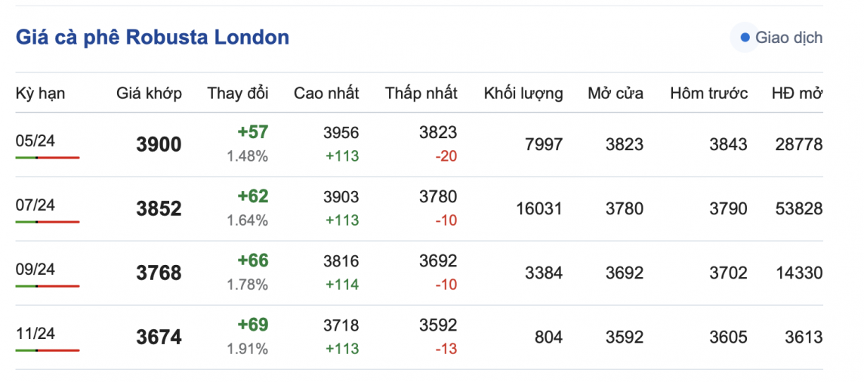Click the Cao nhất column header

tap(326, 94)
